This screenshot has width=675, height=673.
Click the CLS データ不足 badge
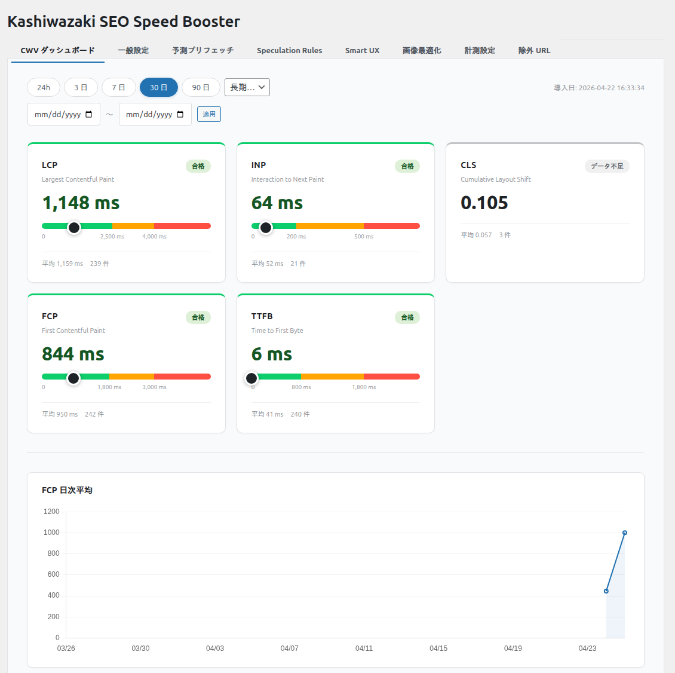pos(607,166)
